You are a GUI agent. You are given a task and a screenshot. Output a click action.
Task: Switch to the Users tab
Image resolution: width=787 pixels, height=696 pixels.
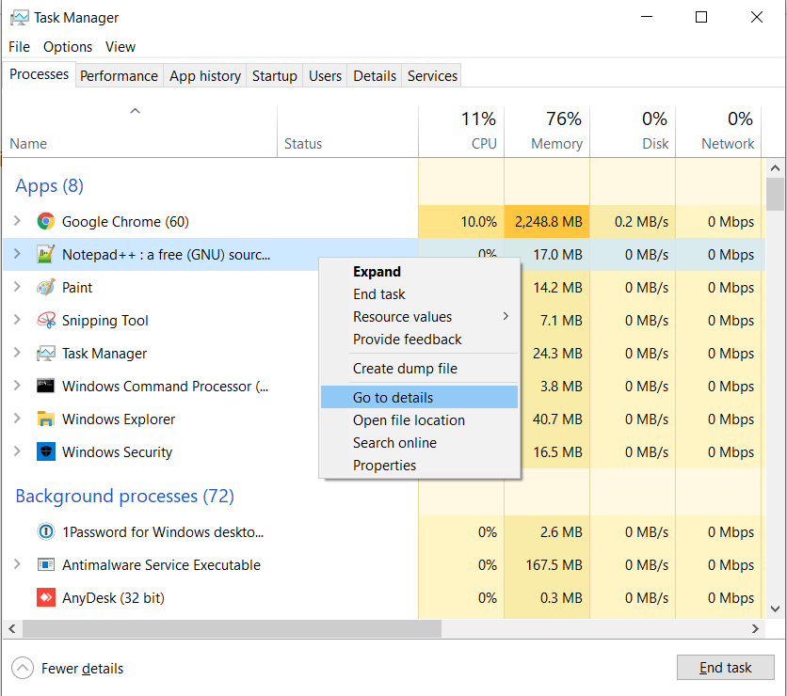pyautogui.click(x=325, y=76)
